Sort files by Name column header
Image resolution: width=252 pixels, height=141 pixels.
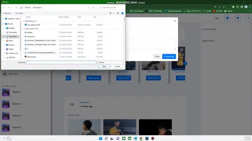point(28,17)
